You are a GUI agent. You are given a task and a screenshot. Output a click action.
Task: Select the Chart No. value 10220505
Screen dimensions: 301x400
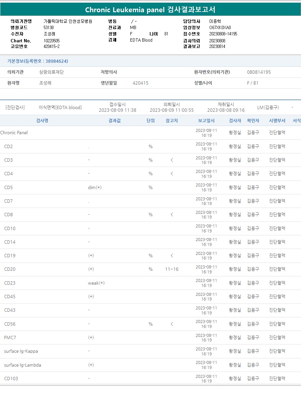[x=51, y=41]
